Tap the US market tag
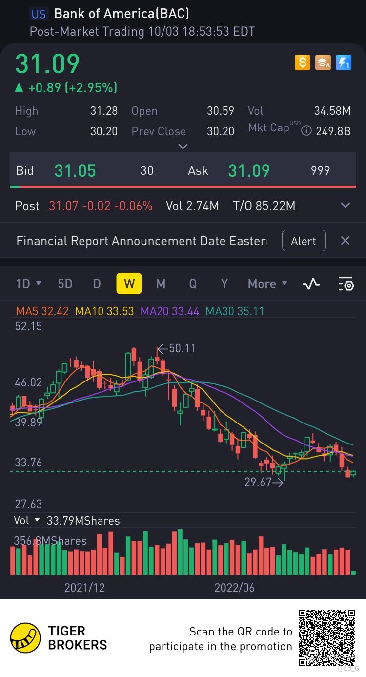This screenshot has height=677, width=366. click(39, 14)
